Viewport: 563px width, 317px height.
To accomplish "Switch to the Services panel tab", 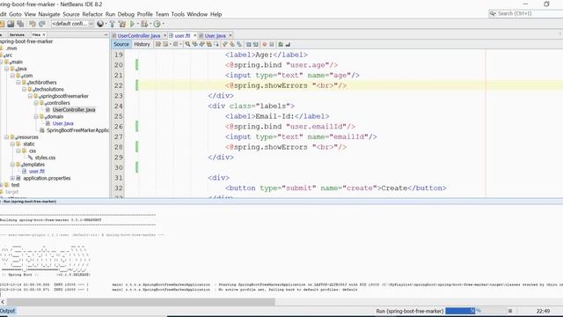I will point(17,34).
